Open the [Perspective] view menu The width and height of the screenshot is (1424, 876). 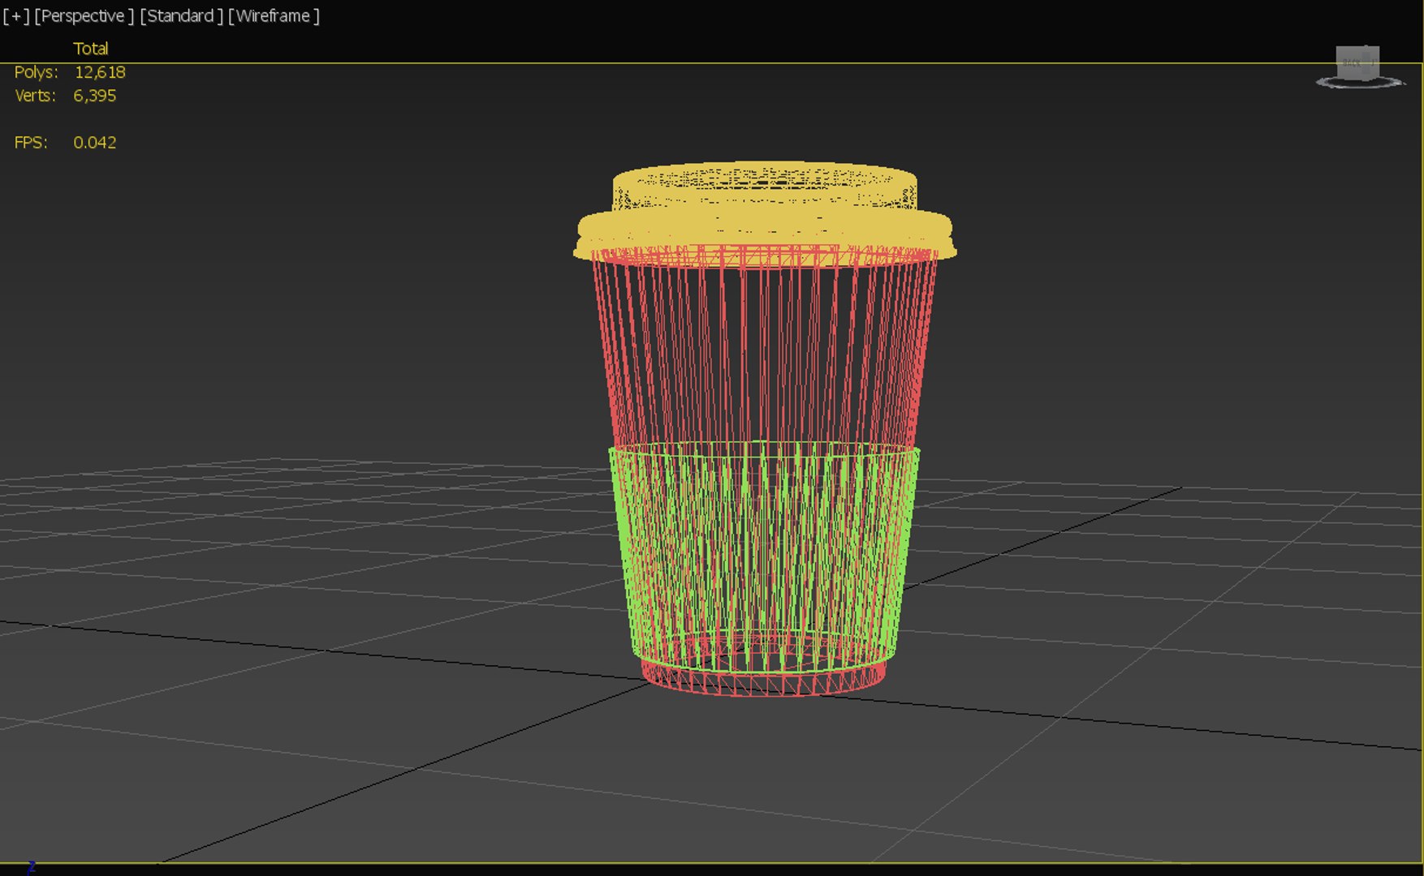84,16
